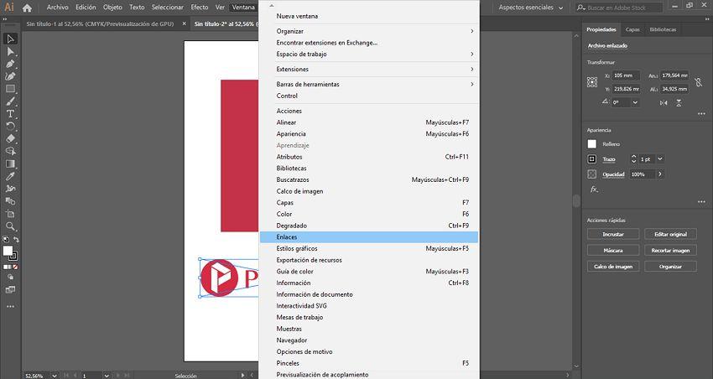This screenshot has height=379, width=713.
Task: Select the Selection arrow tool
Action: point(10,39)
